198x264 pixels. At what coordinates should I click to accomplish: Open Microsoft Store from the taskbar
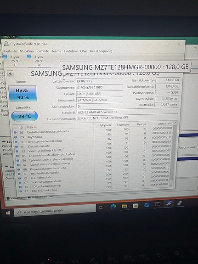(136, 206)
